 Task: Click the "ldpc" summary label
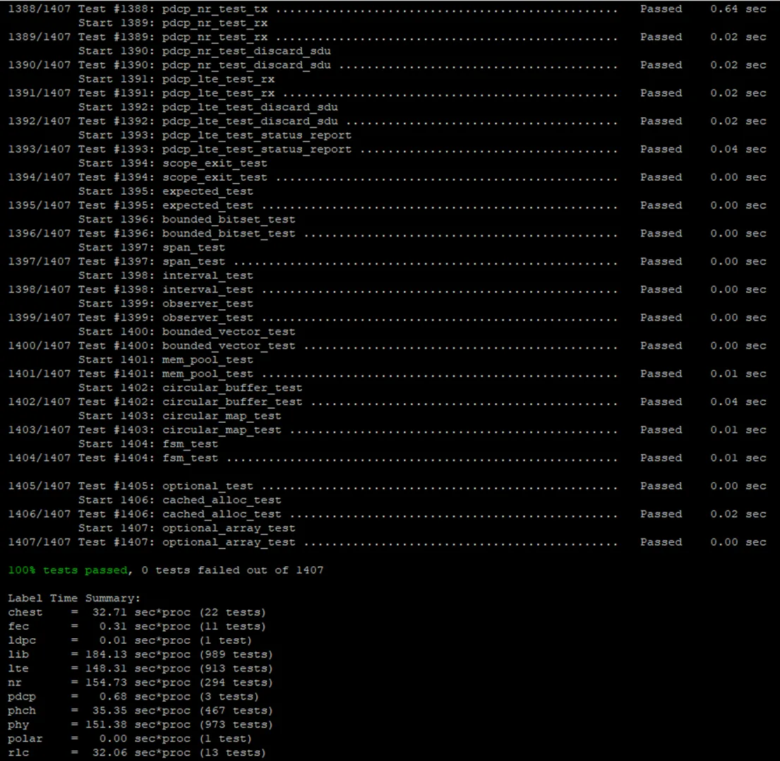[22, 640]
